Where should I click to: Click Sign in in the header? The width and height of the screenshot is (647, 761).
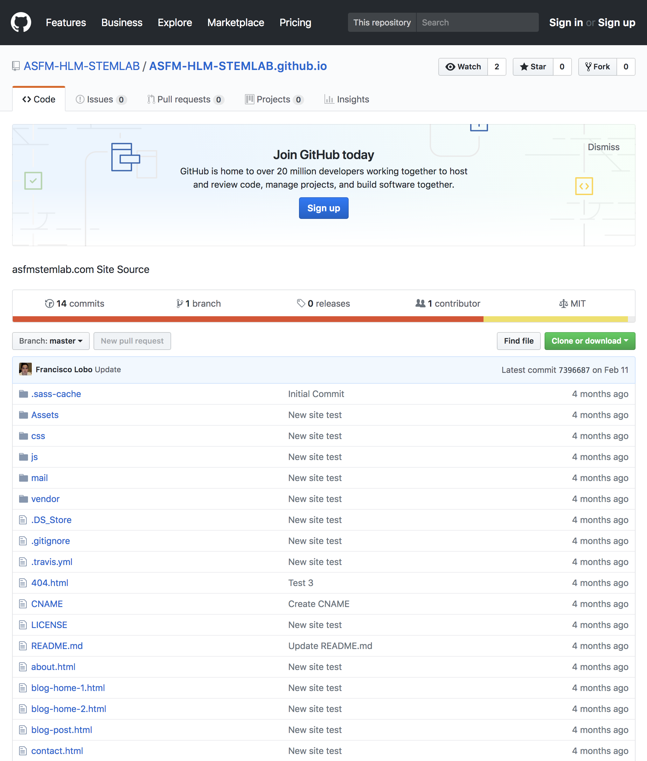coord(566,22)
